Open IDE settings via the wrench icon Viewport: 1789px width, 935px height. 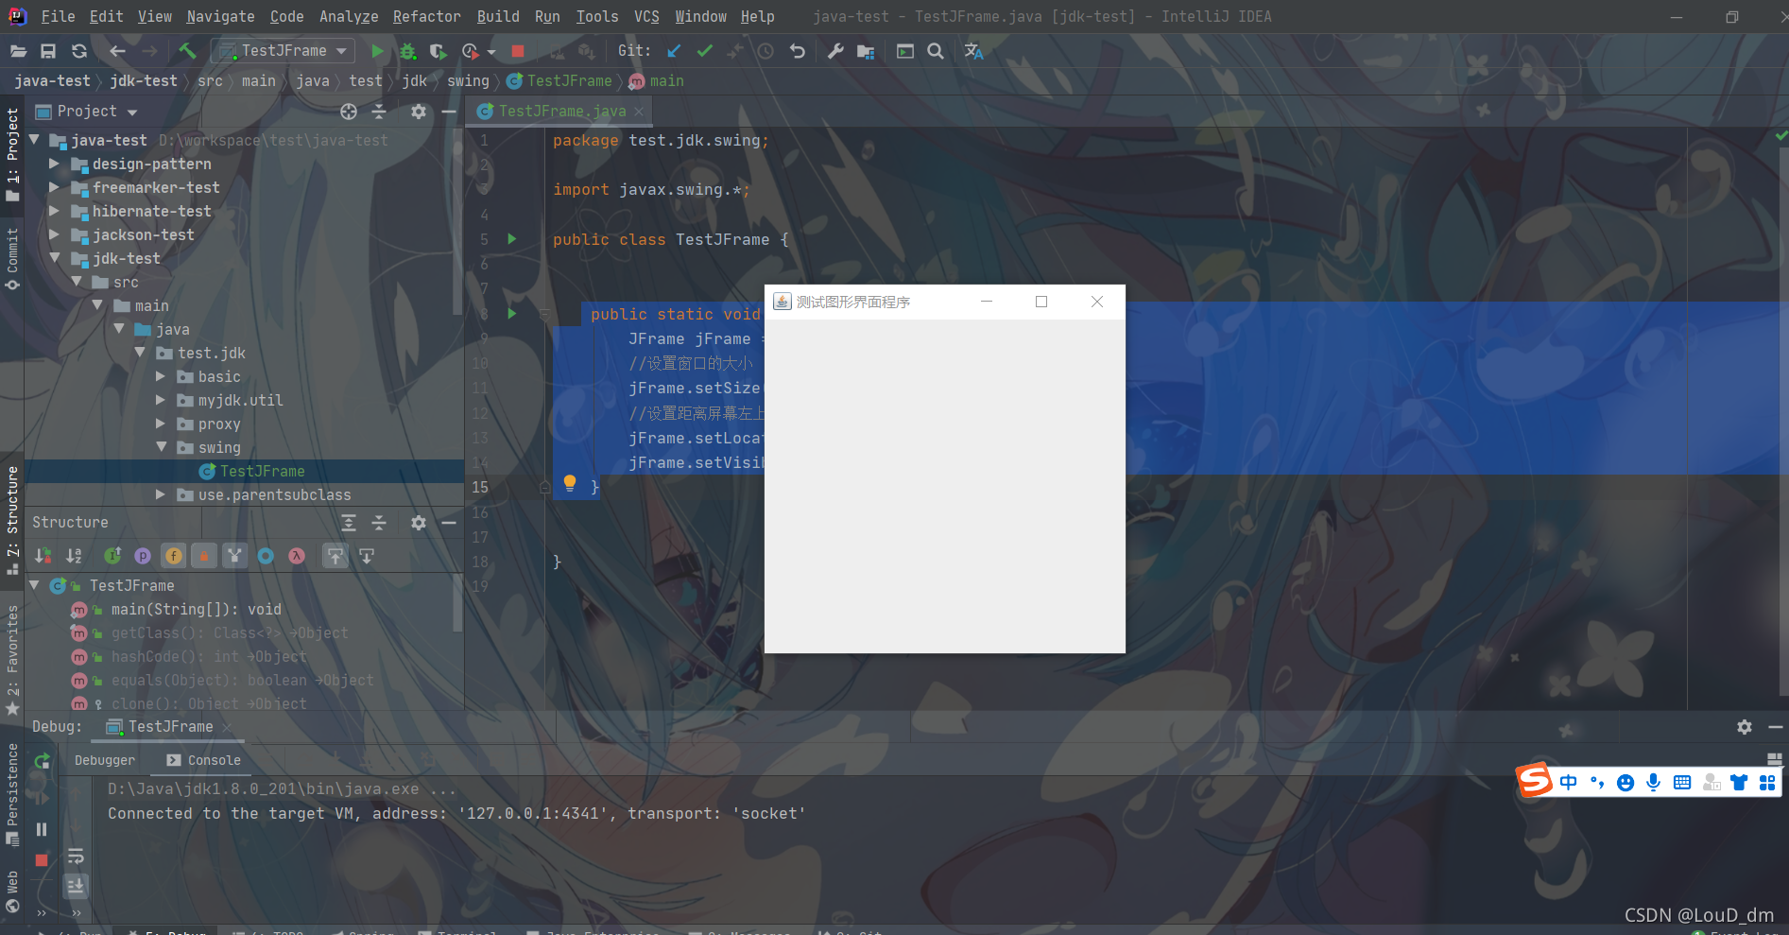coord(835,51)
